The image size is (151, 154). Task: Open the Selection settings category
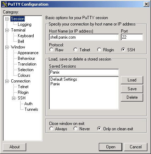point(26,70)
